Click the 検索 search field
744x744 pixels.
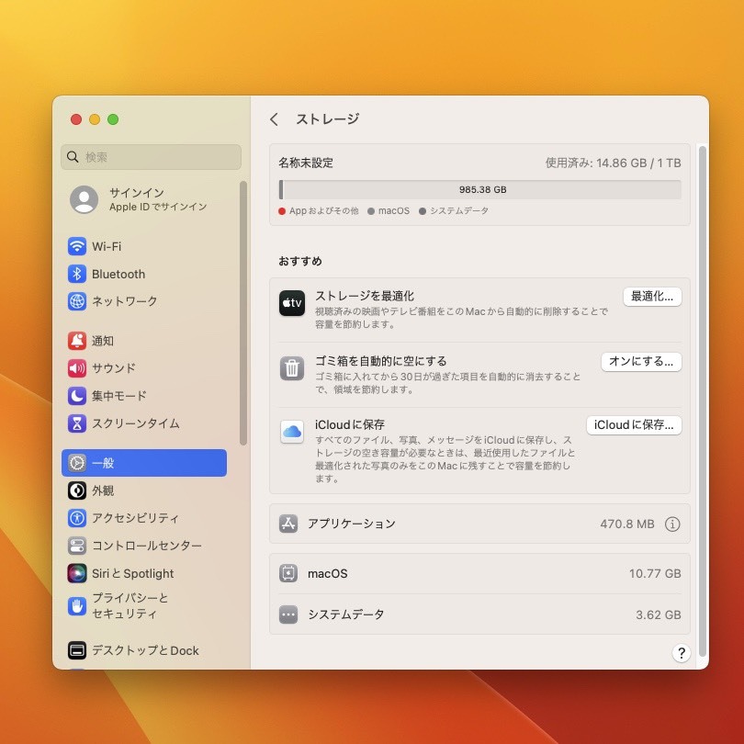click(151, 157)
